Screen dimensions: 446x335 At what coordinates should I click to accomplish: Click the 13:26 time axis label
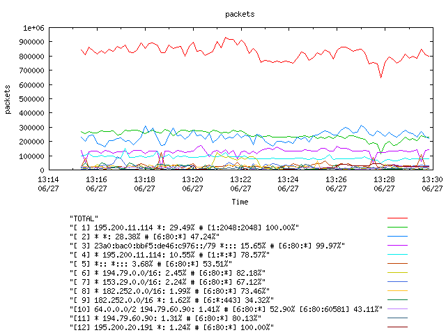pos(336,184)
